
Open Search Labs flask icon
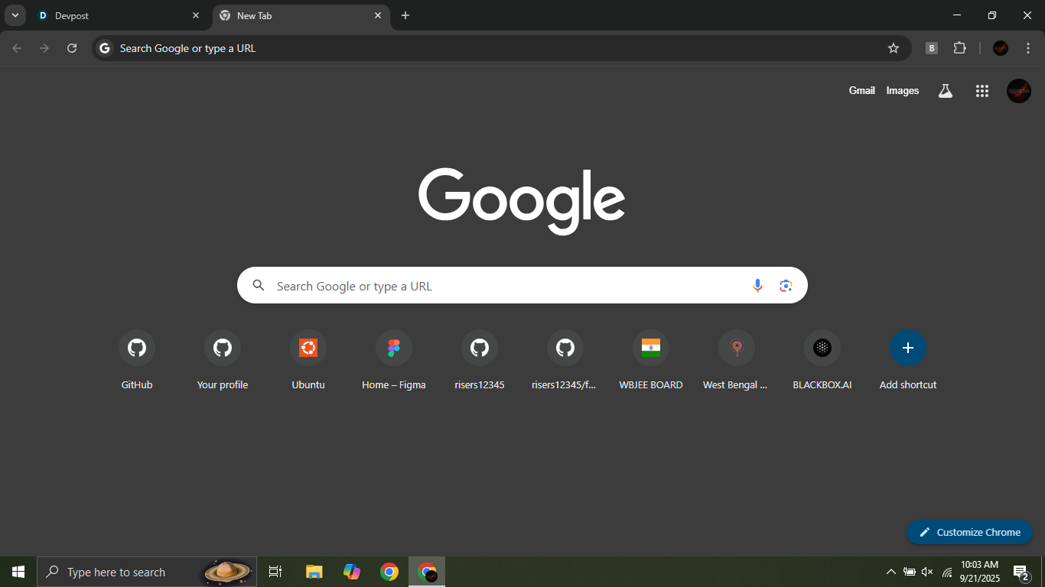click(x=946, y=91)
